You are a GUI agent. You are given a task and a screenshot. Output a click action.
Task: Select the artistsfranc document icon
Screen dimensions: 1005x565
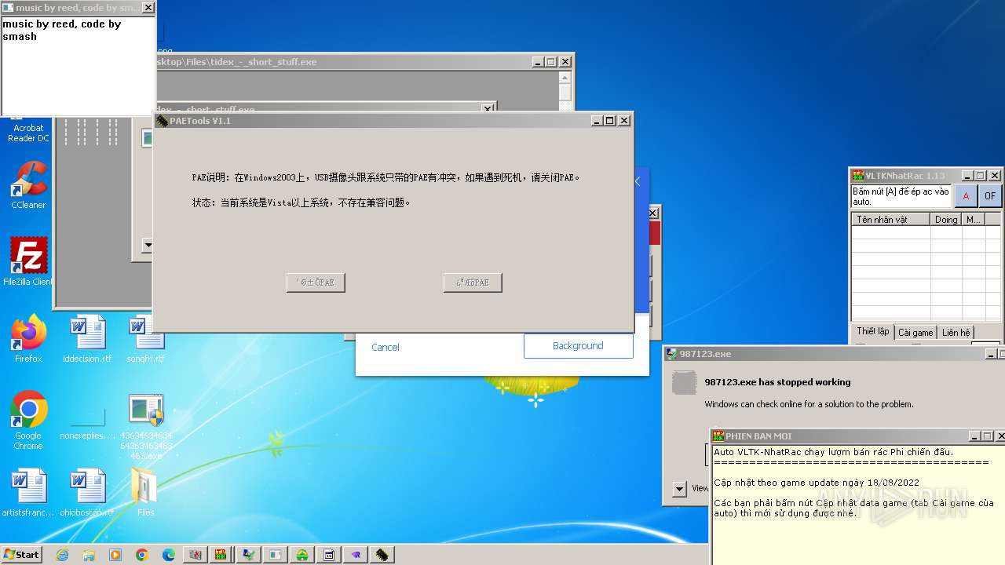click(28, 494)
